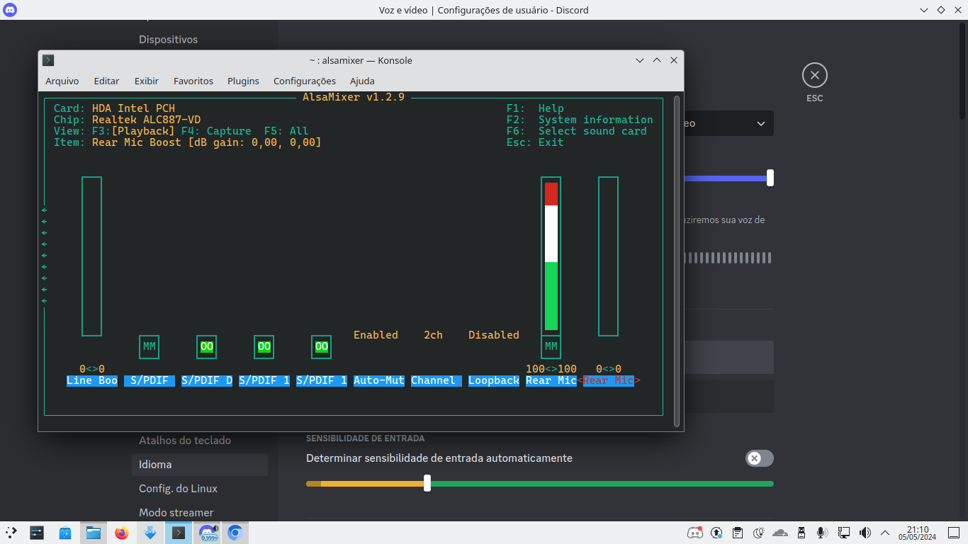Click F1: Help in alsamixer
Viewport: 968px width, 544px height.
(535, 108)
